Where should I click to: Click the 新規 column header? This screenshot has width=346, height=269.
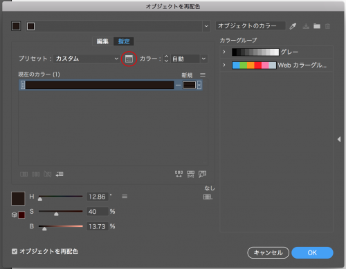tap(187, 75)
